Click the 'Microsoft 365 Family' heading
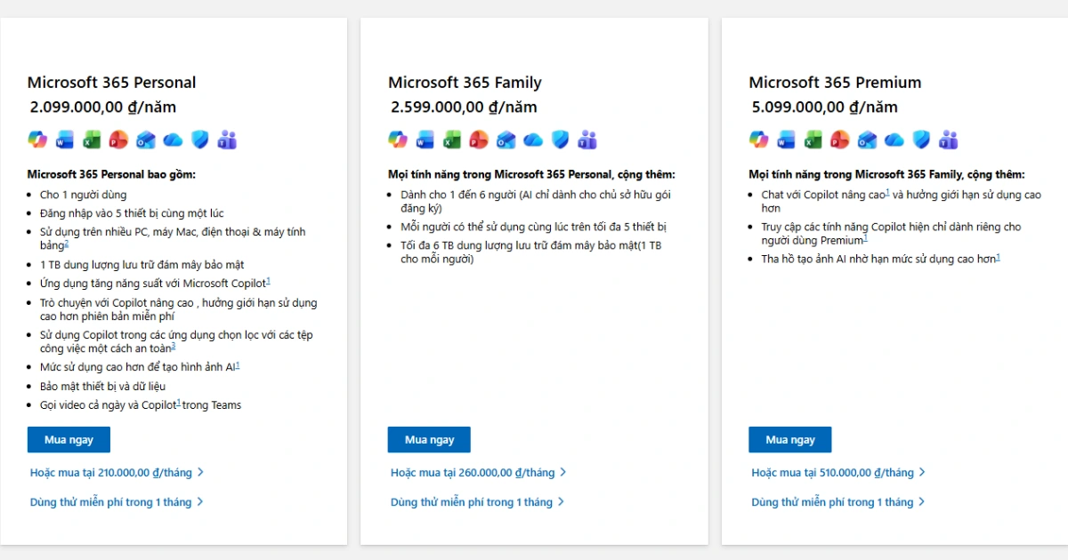This screenshot has height=560, width=1068. [465, 83]
